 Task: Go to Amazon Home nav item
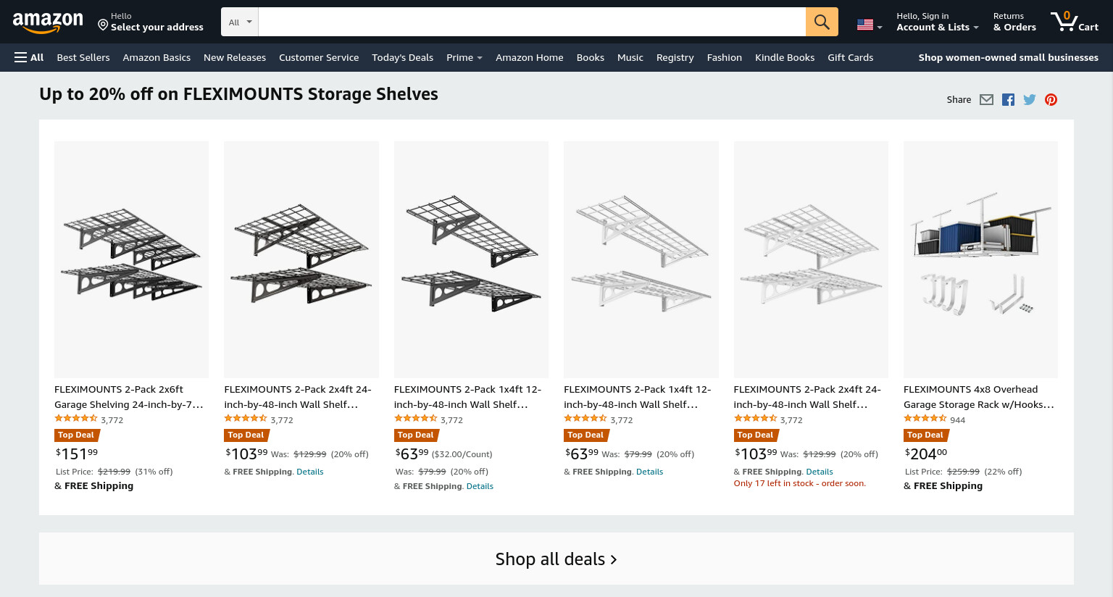click(530, 57)
